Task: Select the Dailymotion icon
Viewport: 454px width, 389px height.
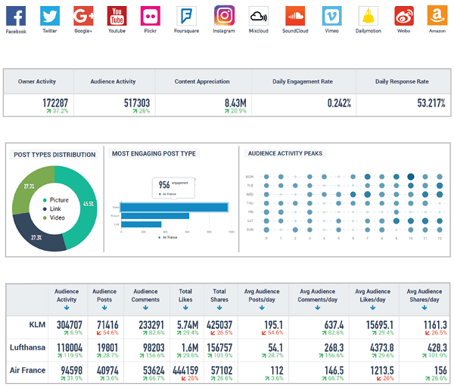Action: tap(368, 16)
